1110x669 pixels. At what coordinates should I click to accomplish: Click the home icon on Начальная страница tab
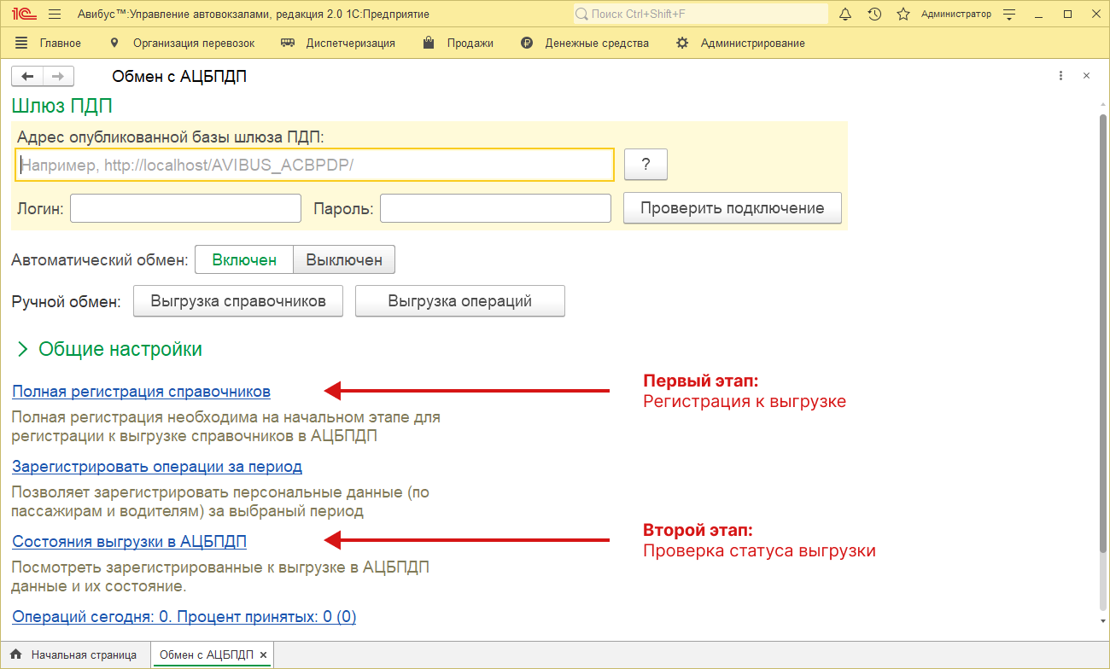coord(15,654)
